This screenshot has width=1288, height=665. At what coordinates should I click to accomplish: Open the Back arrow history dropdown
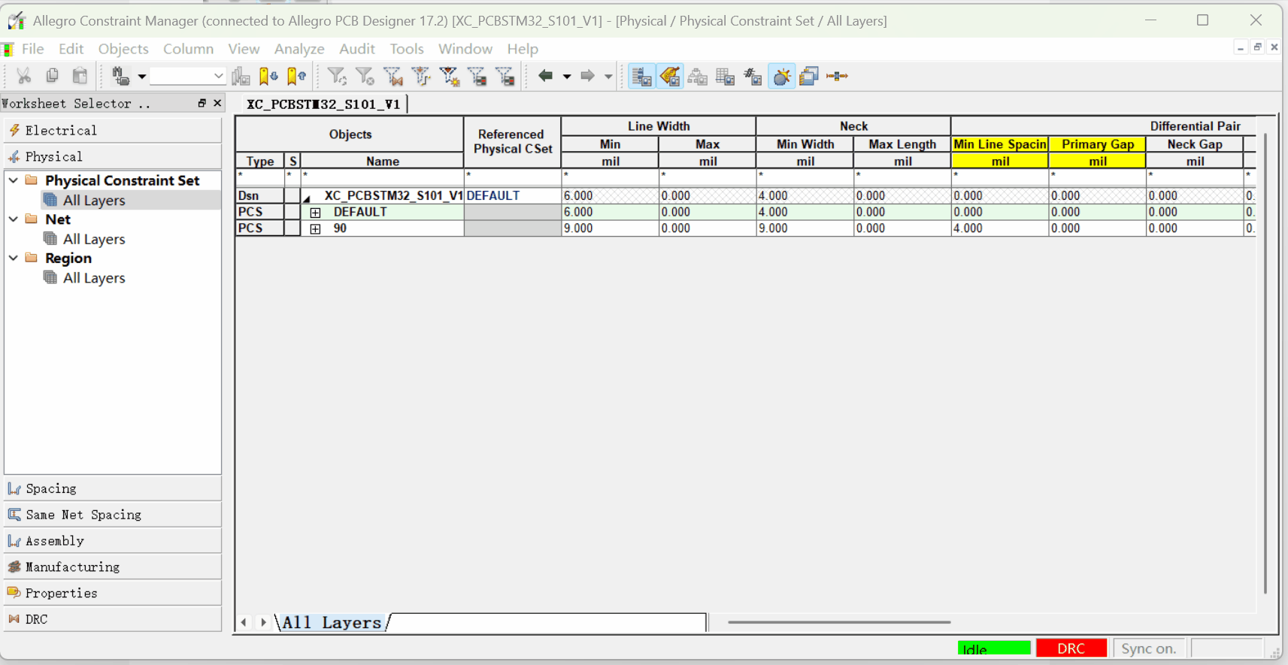coord(567,76)
